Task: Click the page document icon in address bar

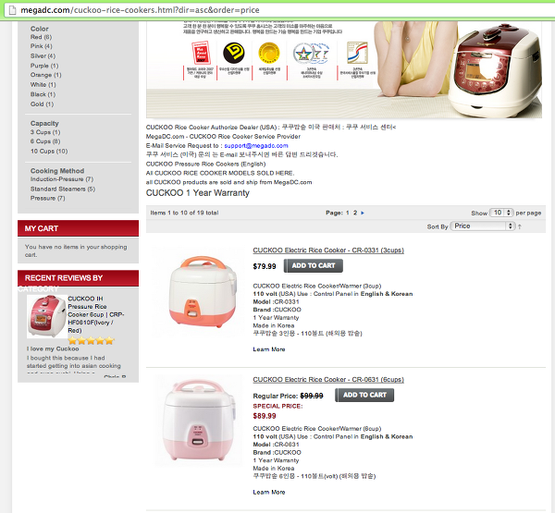Action: 12,10
